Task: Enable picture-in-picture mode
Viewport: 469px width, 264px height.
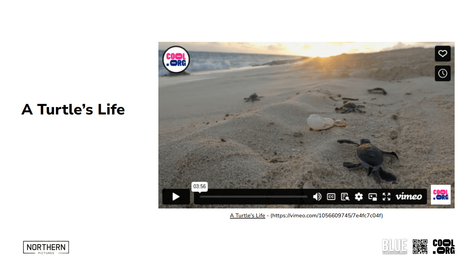Action: [x=373, y=197]
